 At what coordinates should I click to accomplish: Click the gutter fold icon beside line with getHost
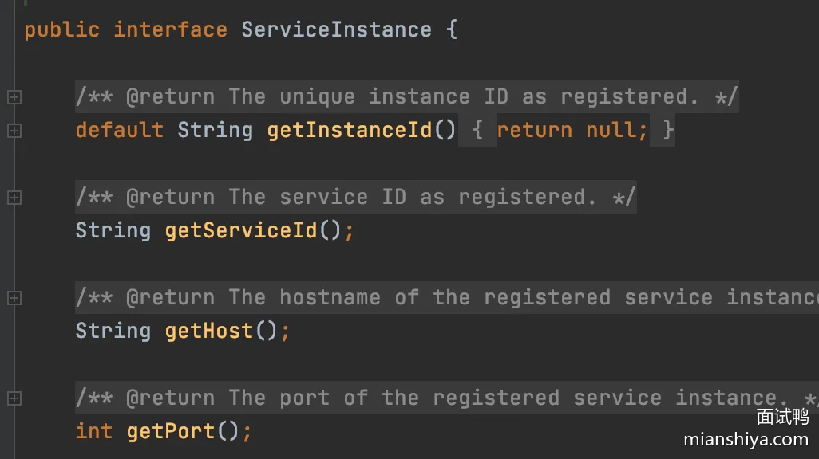point(14,298)
